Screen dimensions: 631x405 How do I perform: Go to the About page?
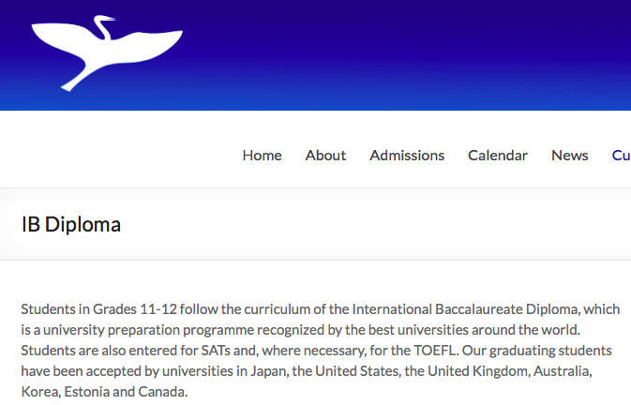[x=325, y=156]
